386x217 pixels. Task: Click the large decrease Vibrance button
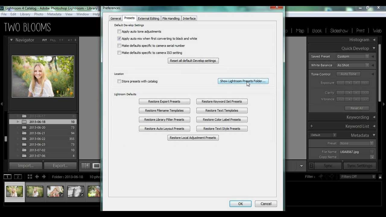click(340, 99)
